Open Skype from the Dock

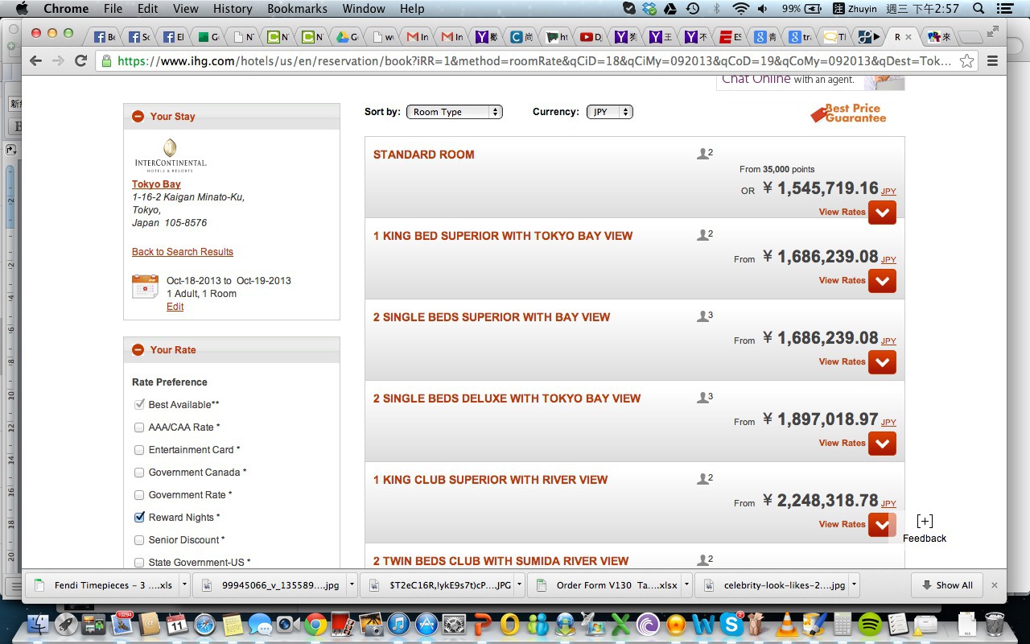(731, 624)
